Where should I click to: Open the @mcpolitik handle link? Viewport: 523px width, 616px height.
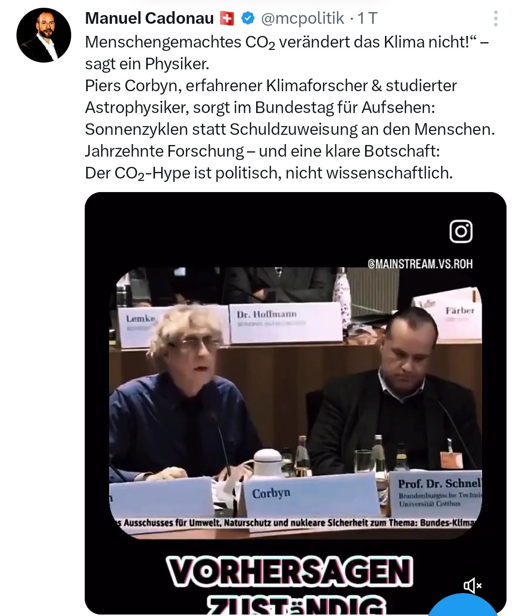(302, 18)
